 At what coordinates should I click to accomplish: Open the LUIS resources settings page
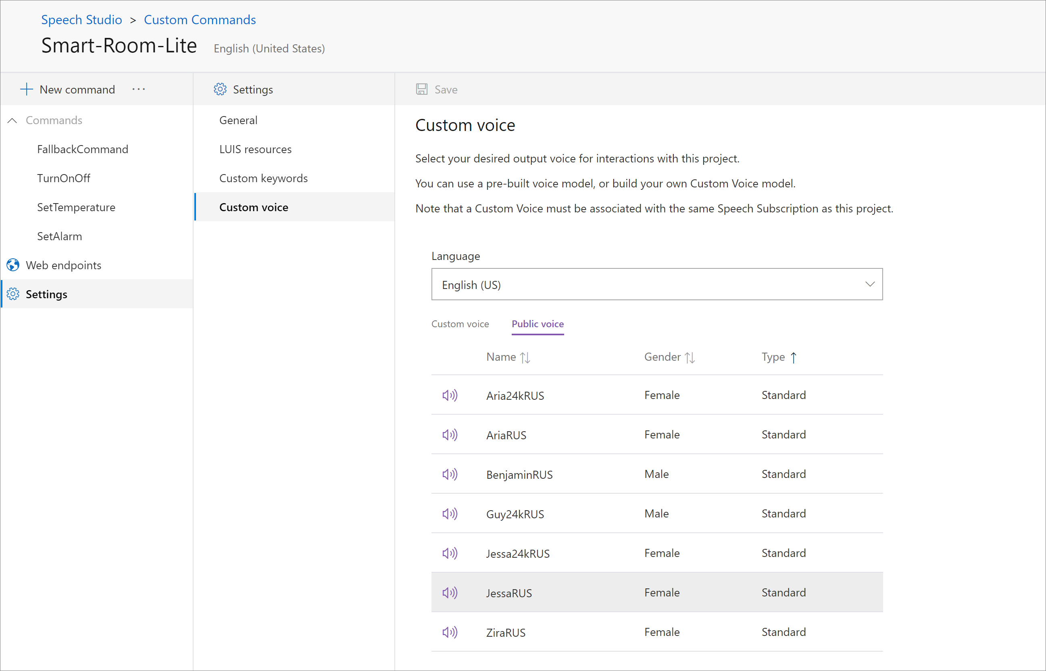tap(254, 149)
